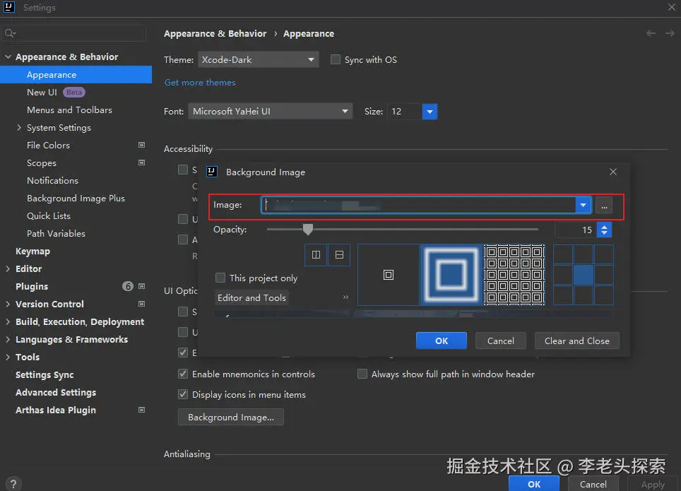
Task: Click the project-level icon beside Scopes
Action: pos(141,162)
